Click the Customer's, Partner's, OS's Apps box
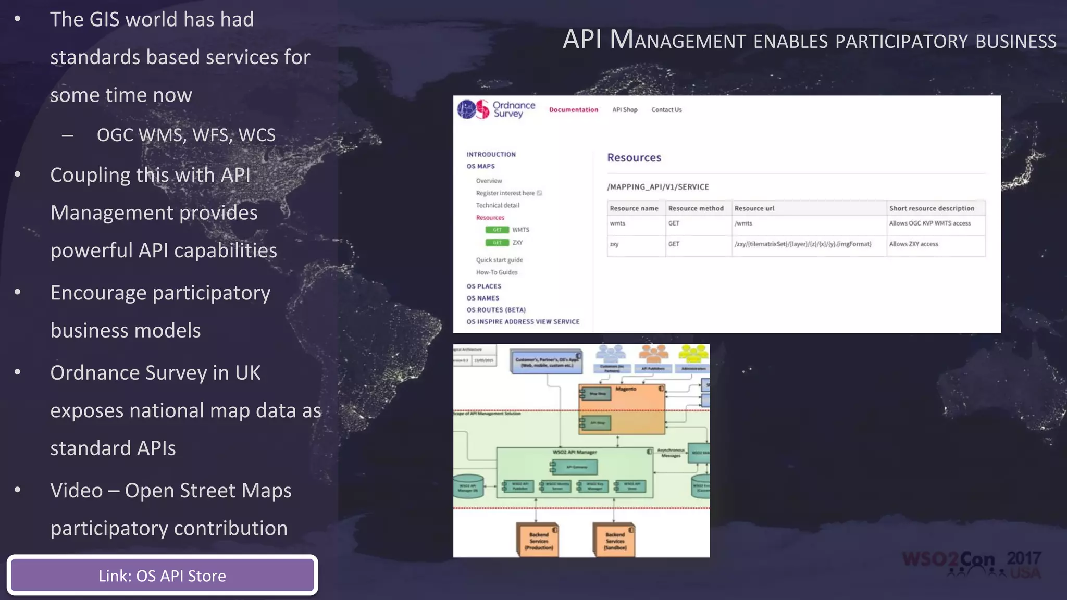This screenshot has width=1067, height=600. [x=546, y=362]
